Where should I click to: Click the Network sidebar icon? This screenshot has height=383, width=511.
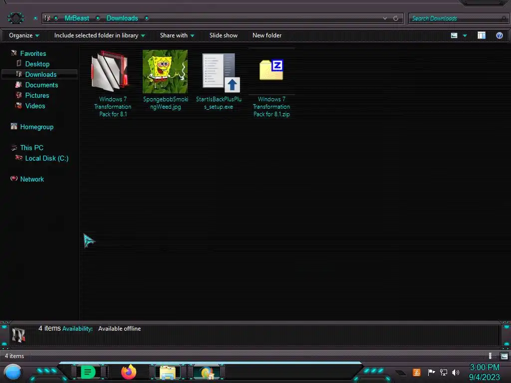coord(13,179)
